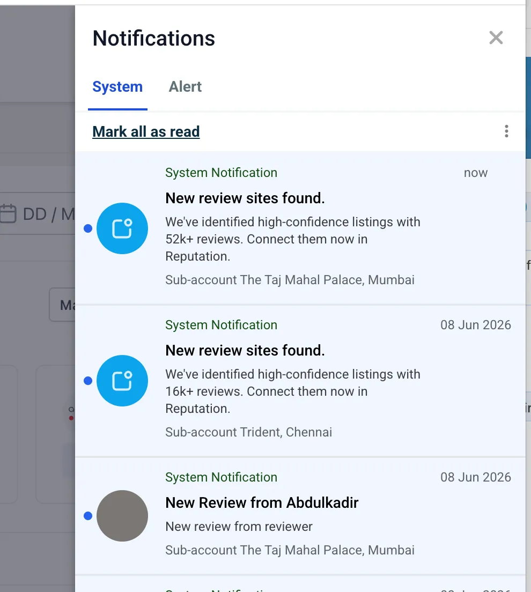Click unread blue dot on Trident, Chennai notification

pyautogui.click(x=88, y=381)
